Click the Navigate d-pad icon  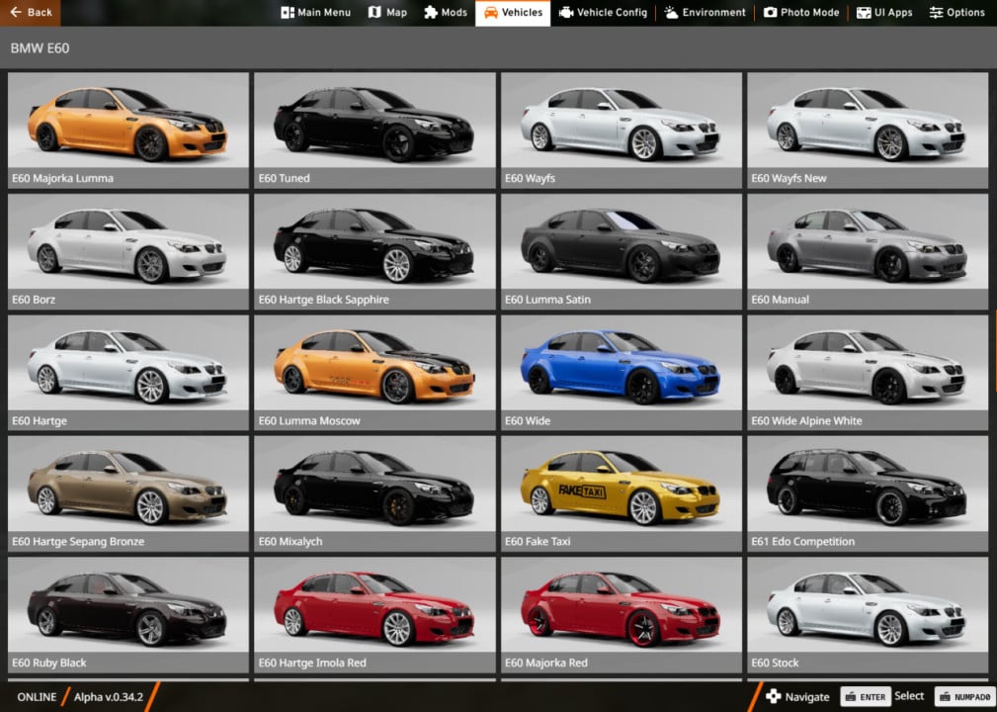click(x=773, y=697)
